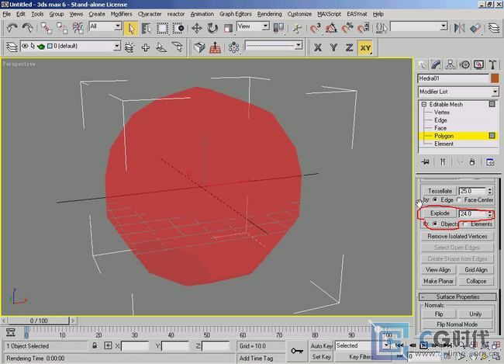Open the MAXScript menu
This screenshot has height=364, width=504.
click(329, 14)
